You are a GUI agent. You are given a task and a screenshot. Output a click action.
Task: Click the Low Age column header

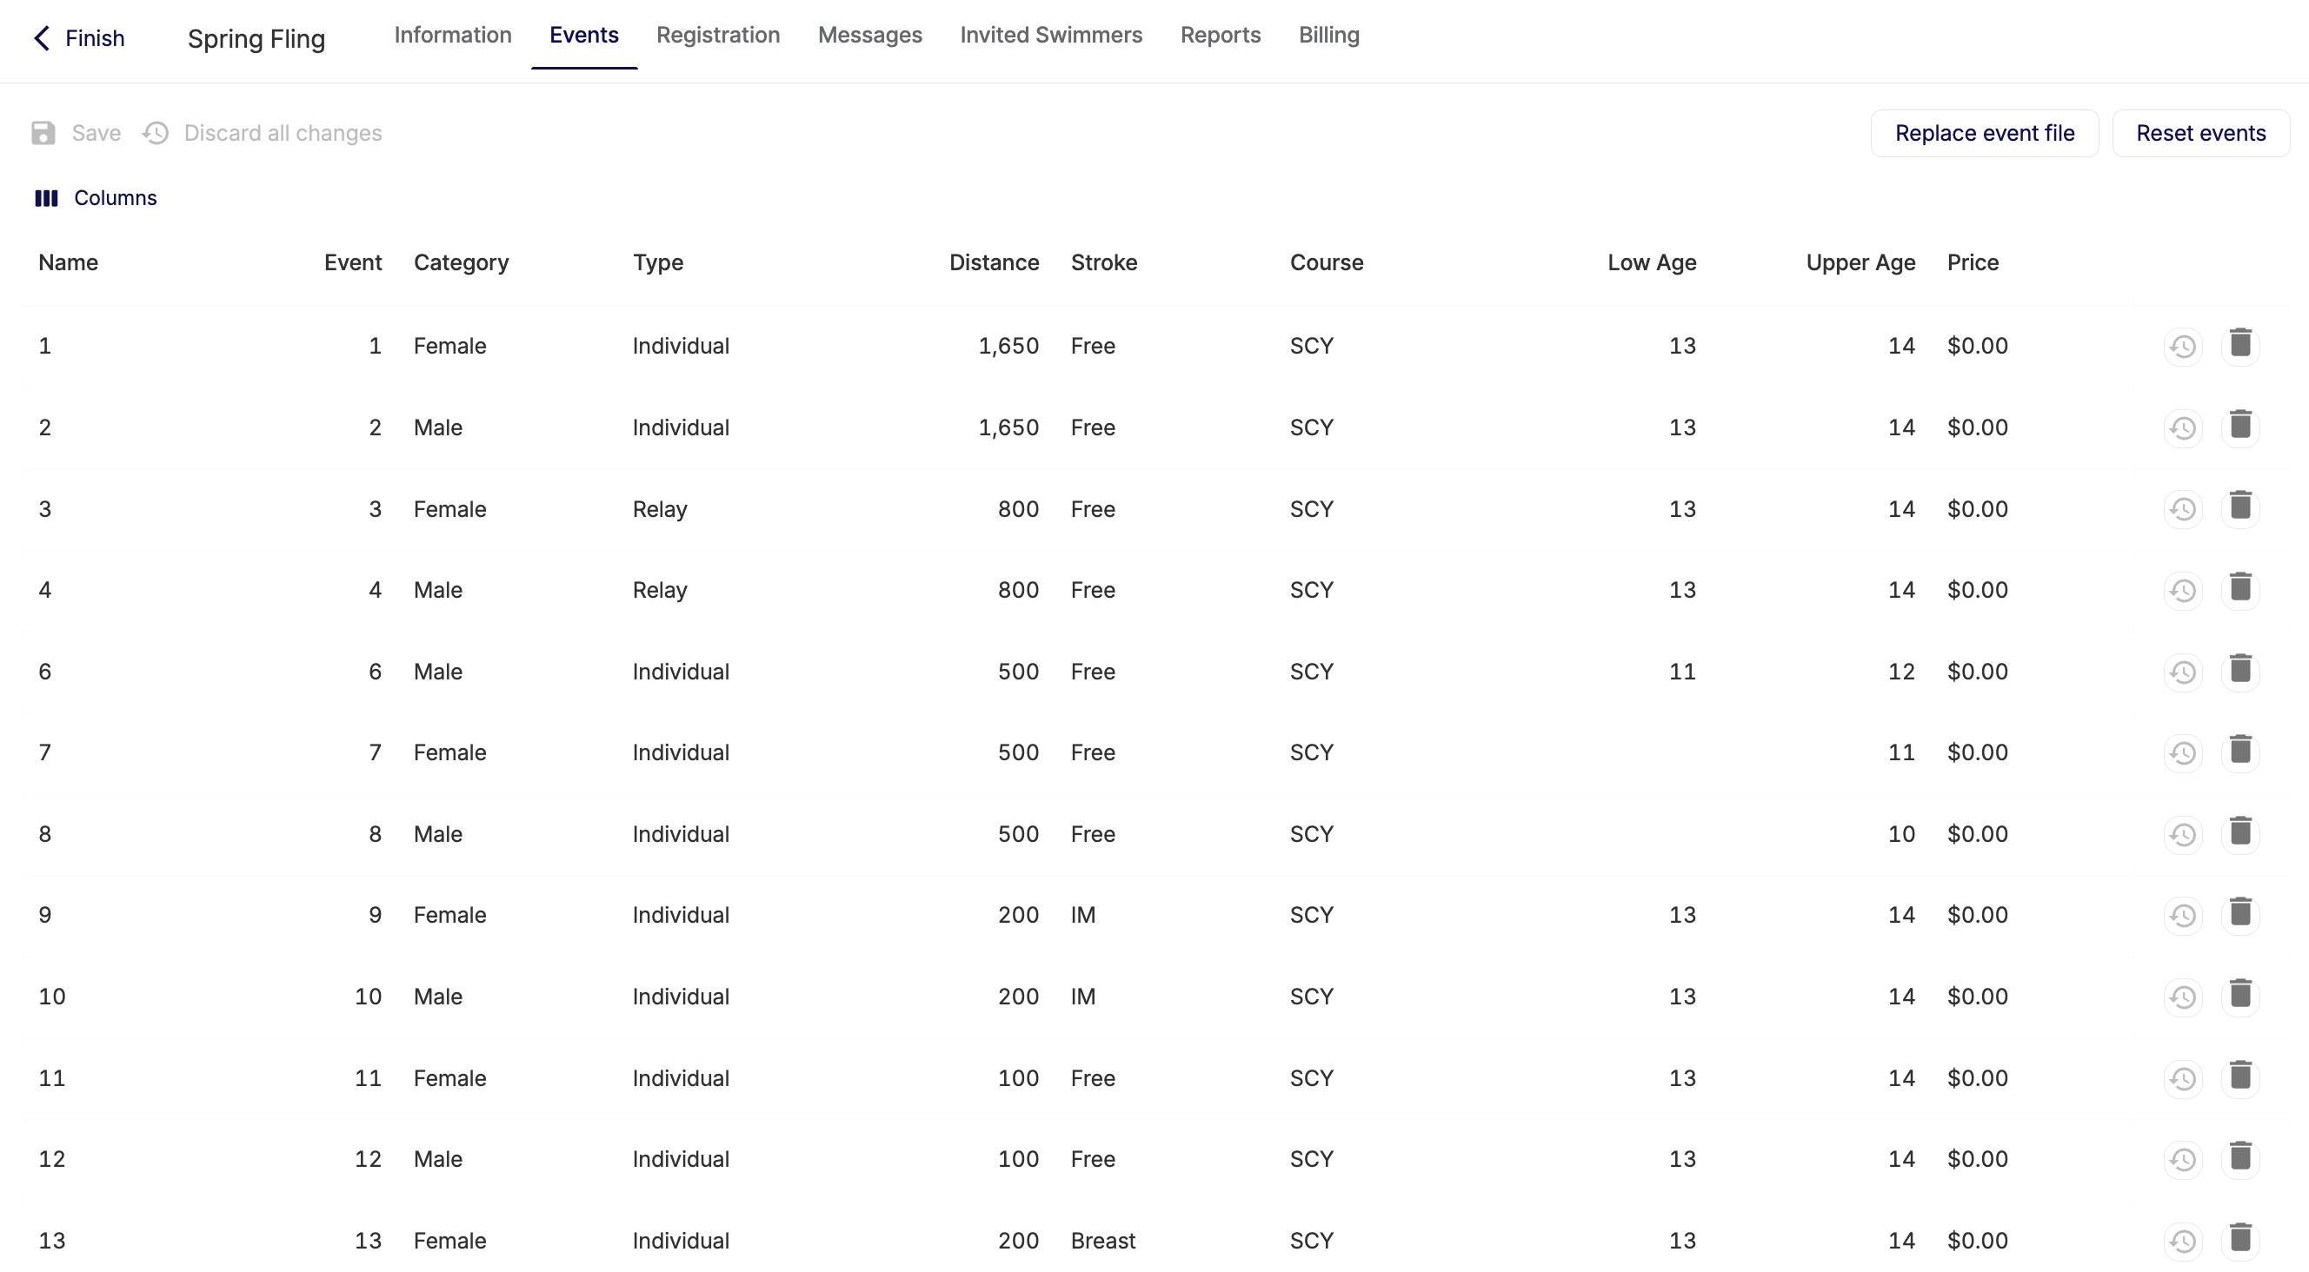pos(1651,262)
